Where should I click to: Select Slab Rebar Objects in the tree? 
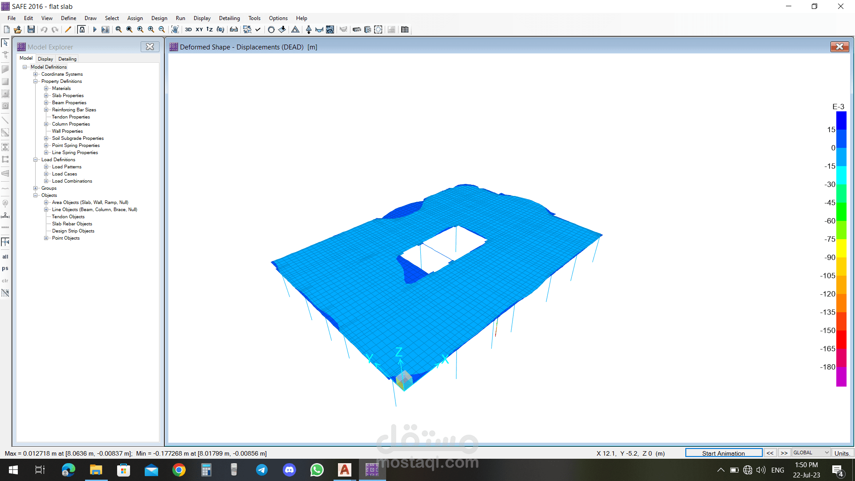[x=72, y=224]
